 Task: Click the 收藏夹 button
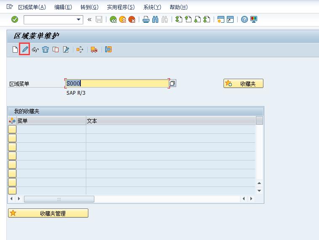(243, 83)
